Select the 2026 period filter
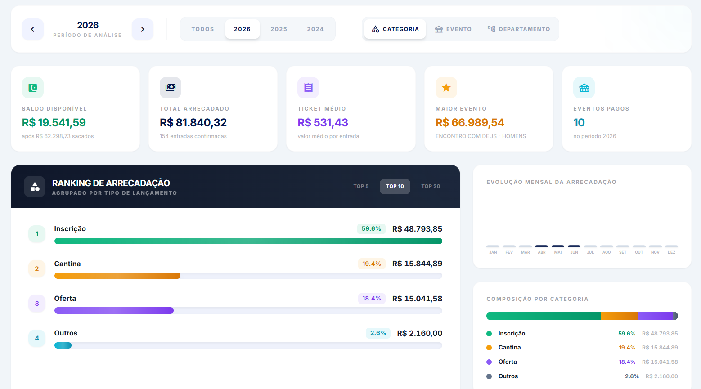This screenshot has width=701, height=389. coord(243,29)
